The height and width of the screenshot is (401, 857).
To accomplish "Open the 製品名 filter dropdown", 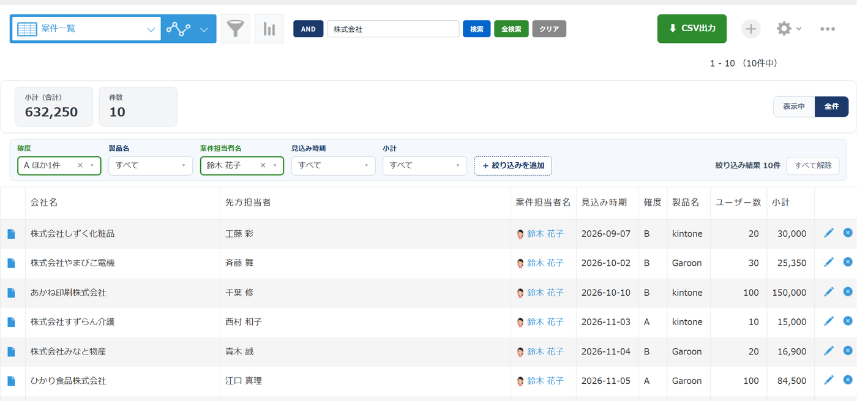I will point(151,166).
